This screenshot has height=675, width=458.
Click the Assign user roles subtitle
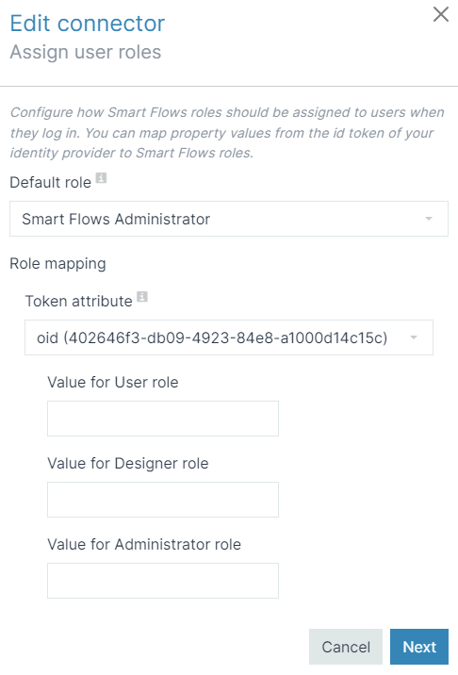[x=86, y=52]
